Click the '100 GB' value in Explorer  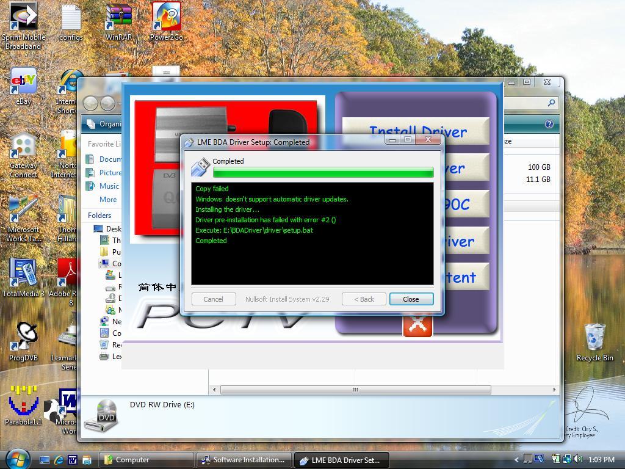(x=539, y=167)
